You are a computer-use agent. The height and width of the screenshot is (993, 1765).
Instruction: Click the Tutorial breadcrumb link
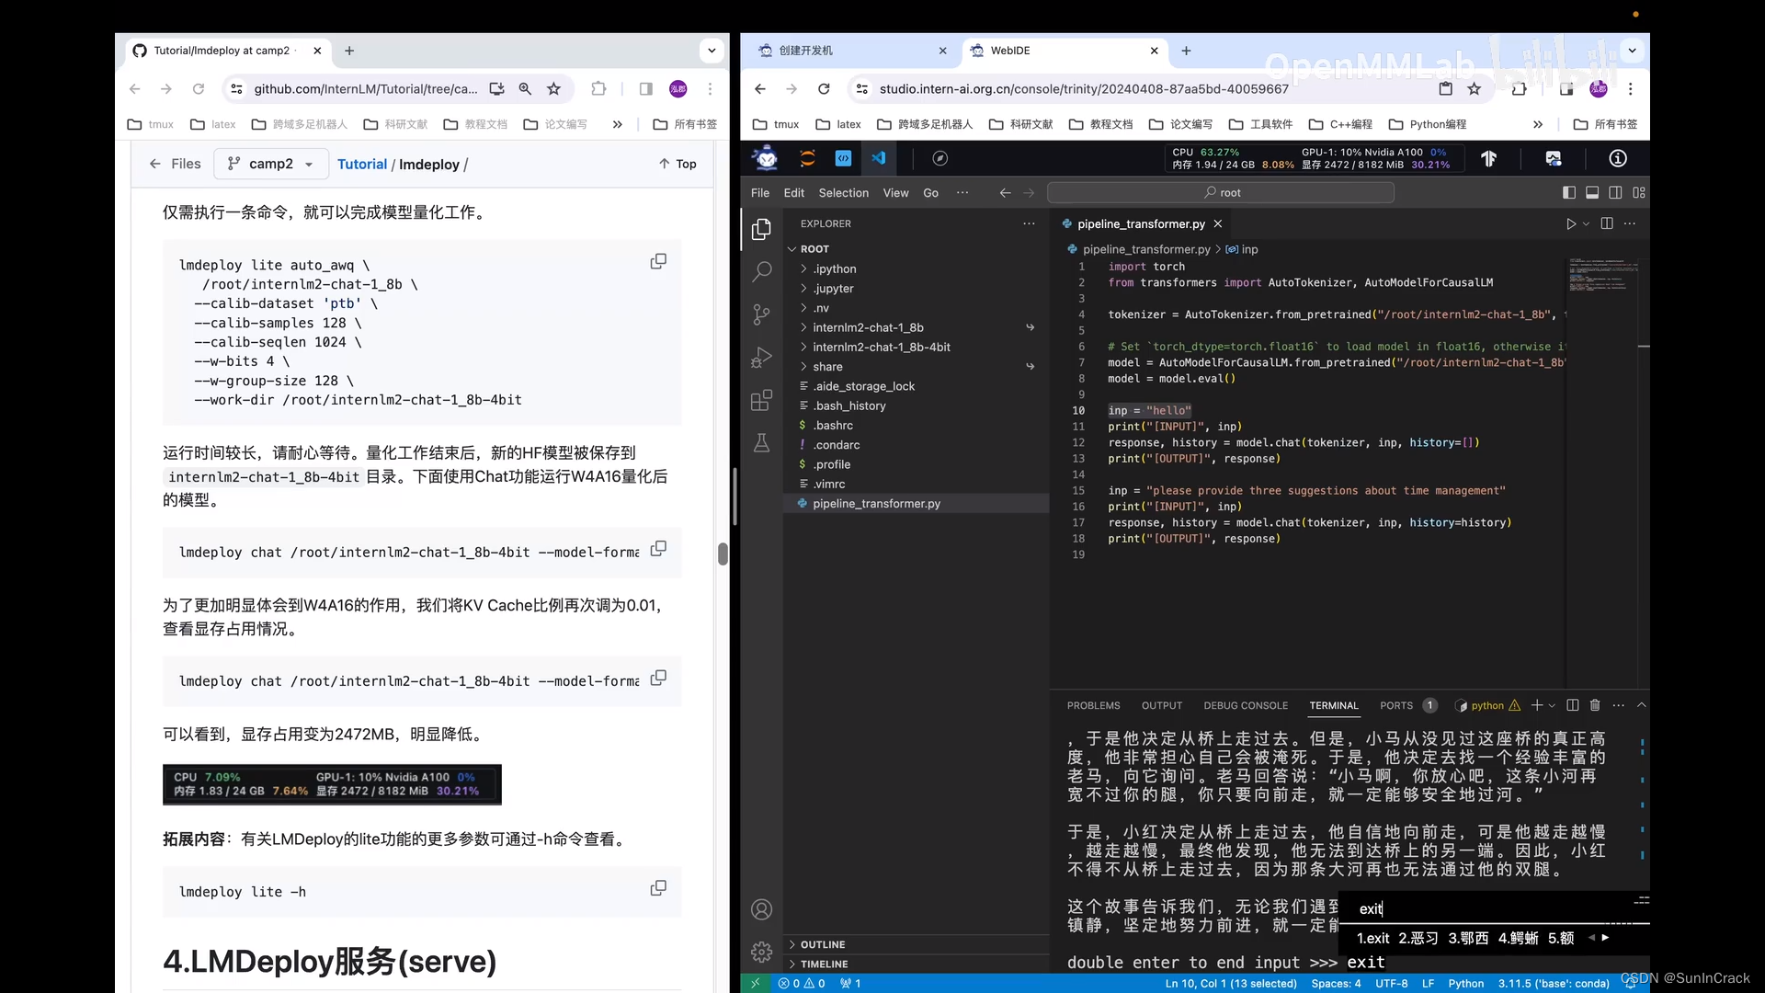361,164
